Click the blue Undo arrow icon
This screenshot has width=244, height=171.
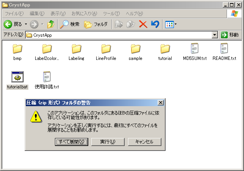(155, 24)
